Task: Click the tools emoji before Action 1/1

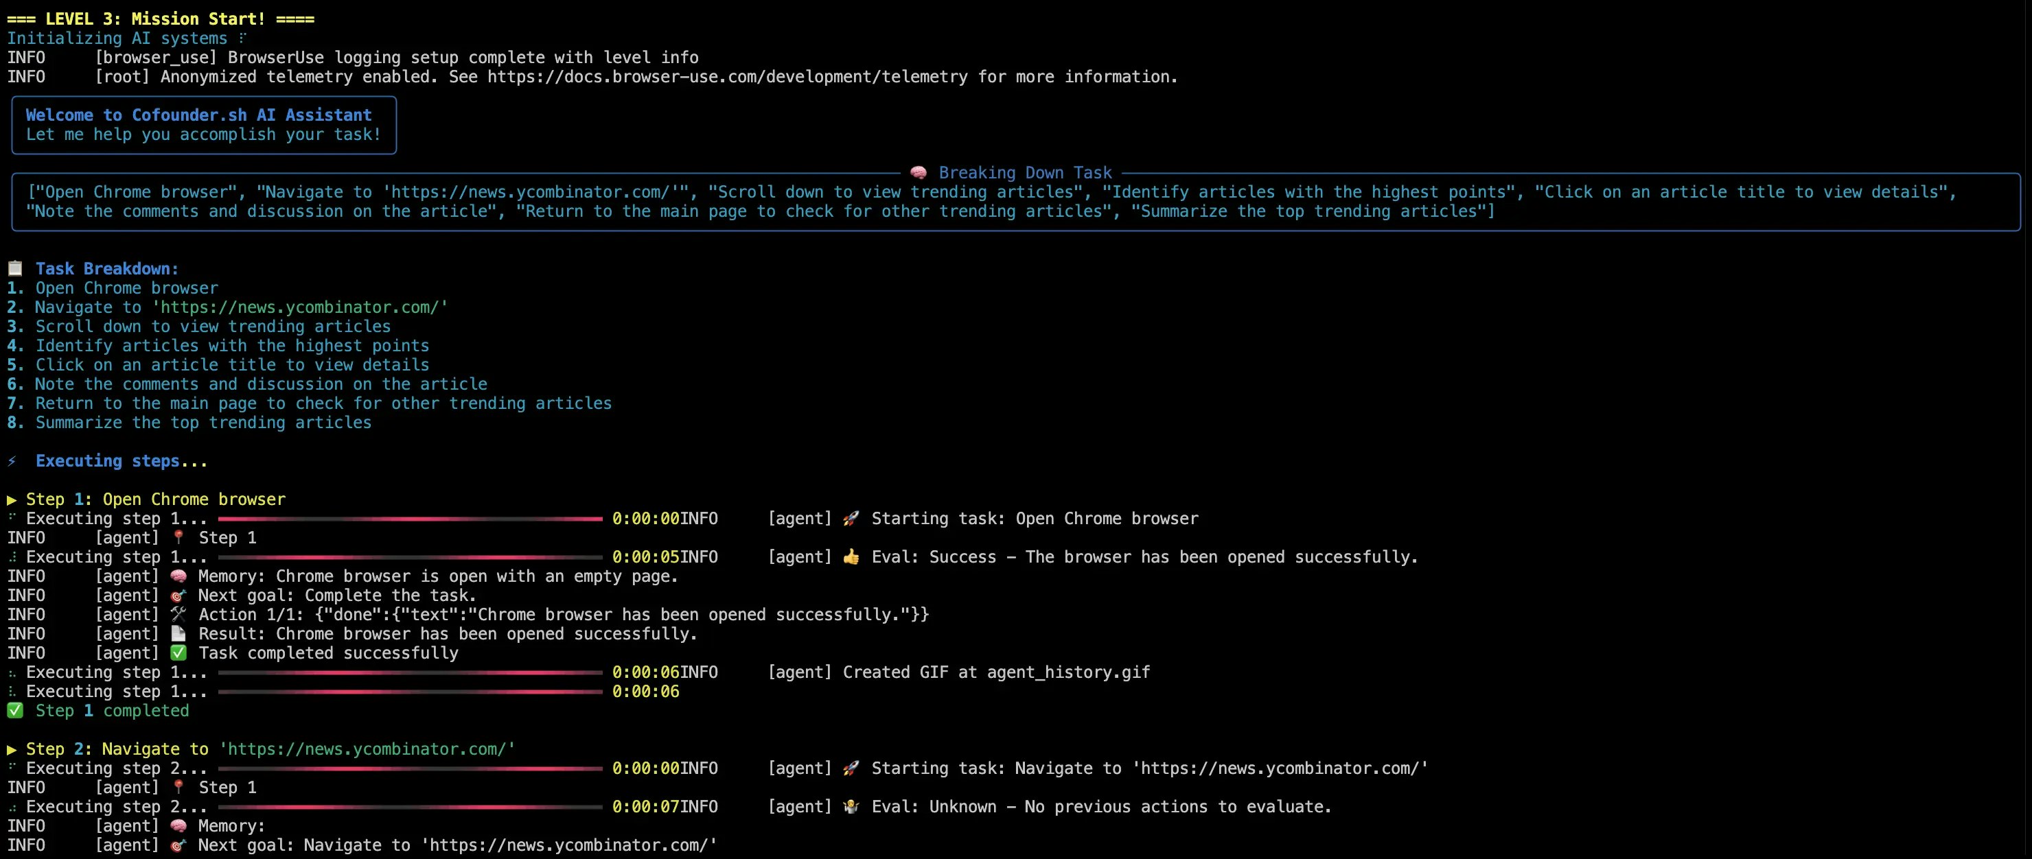Action: coord(178,615)
